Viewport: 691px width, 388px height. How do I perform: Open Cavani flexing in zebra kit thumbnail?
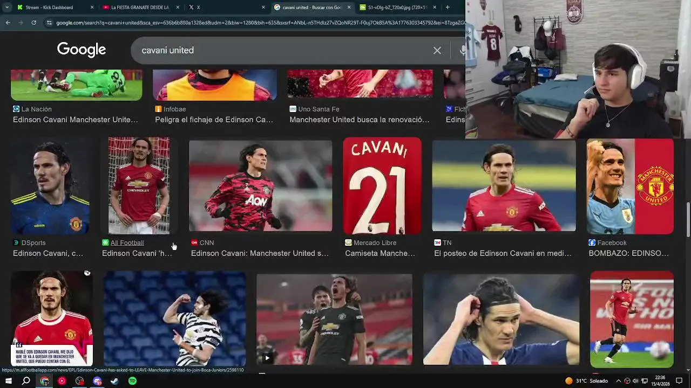174,318
